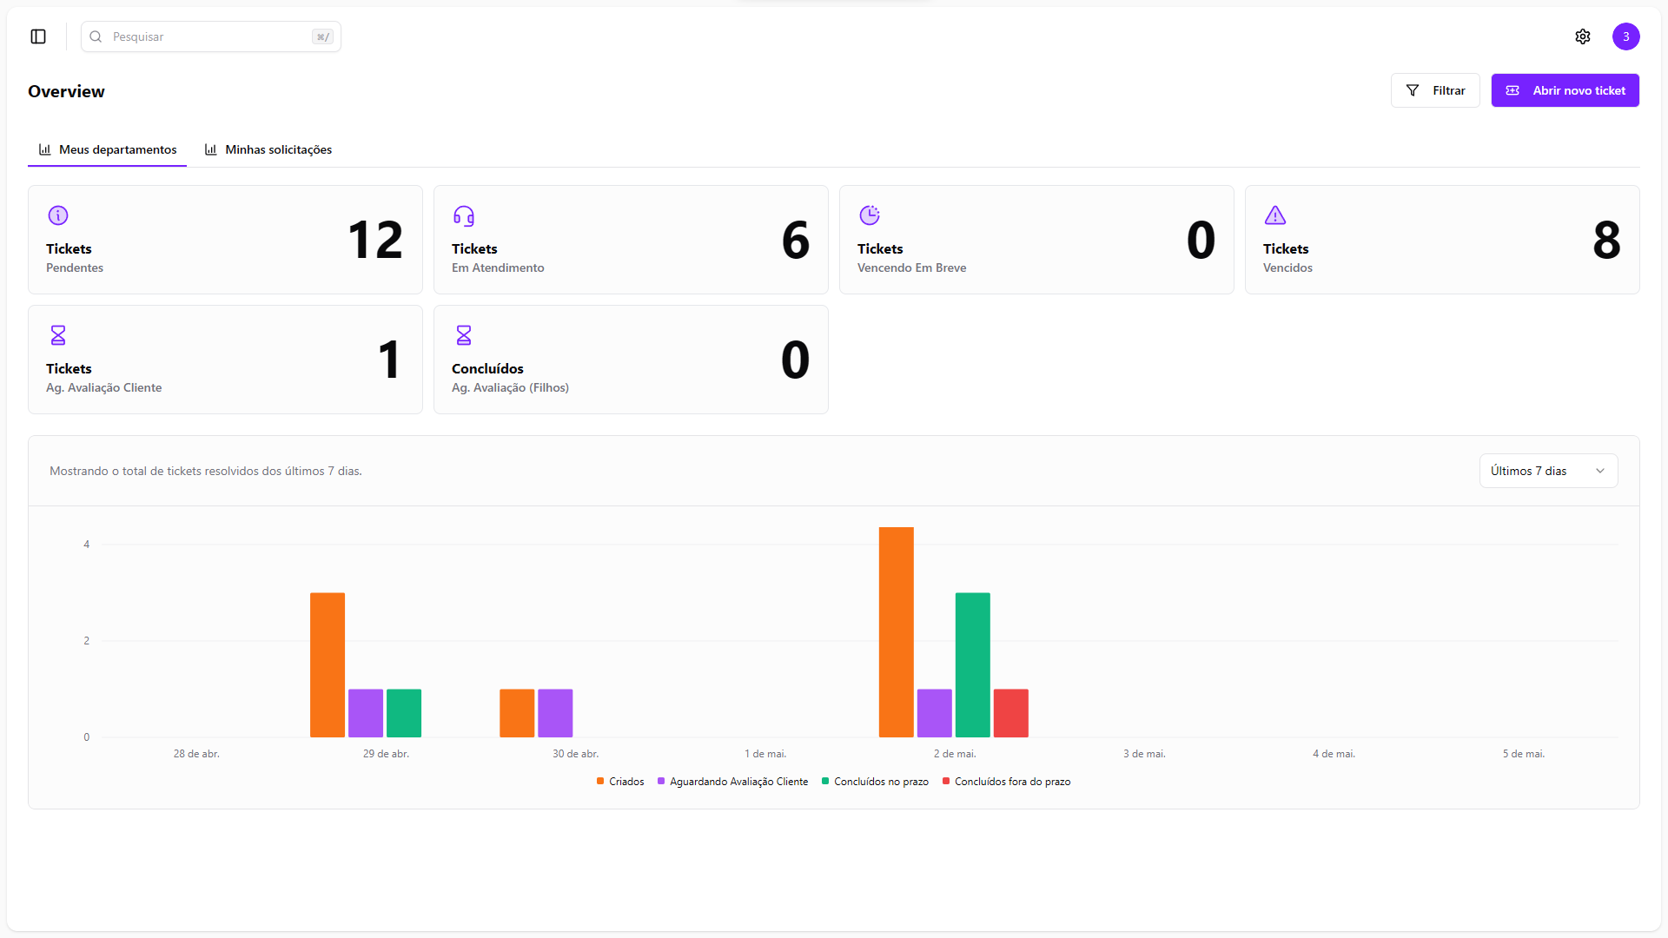Screen dimensions: 1668x938
Task: Click the hourglass icon on Concluídos card
Action: [x=464, y=335]
